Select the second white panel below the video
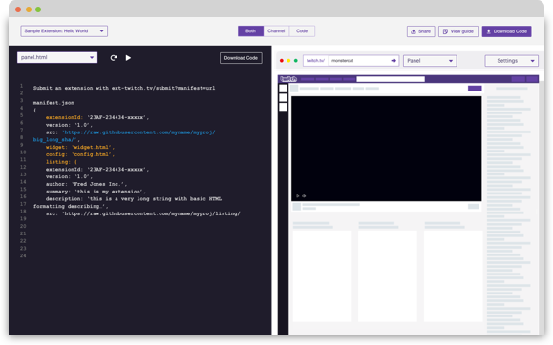 coord(387,275)
